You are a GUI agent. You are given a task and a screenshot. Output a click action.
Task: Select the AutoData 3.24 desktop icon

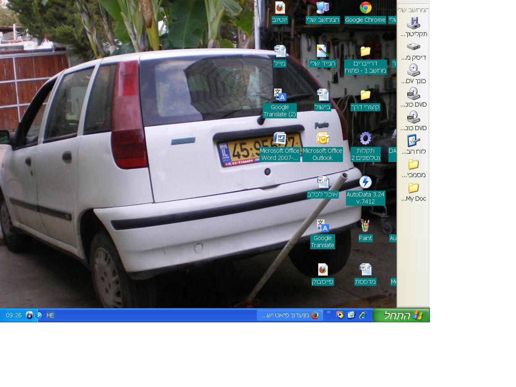(x=365, y=182)
